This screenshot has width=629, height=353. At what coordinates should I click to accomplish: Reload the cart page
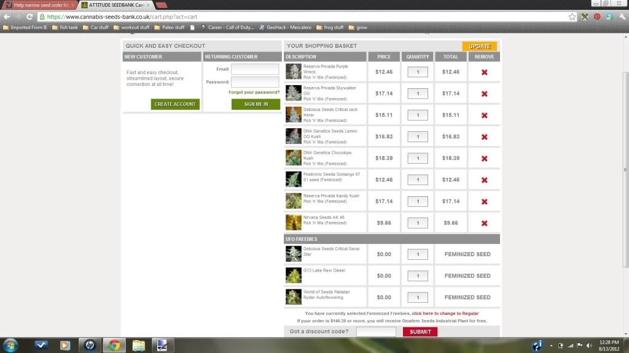pos(29,17)
